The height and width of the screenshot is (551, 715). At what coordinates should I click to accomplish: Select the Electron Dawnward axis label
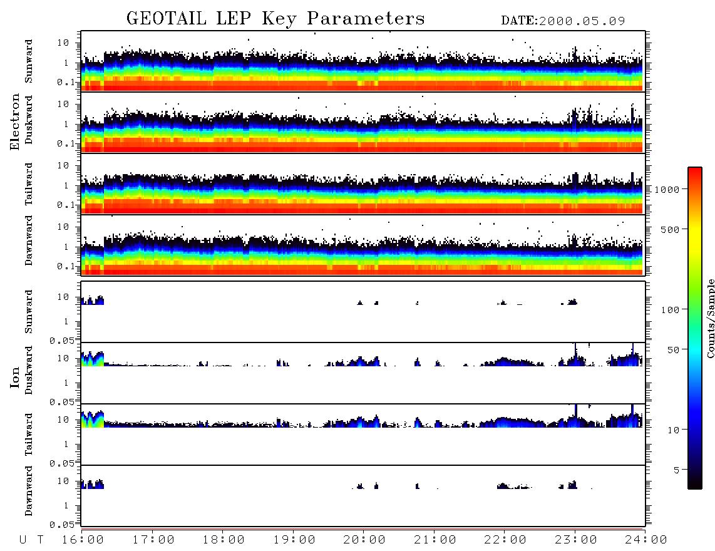coord(29,241)
